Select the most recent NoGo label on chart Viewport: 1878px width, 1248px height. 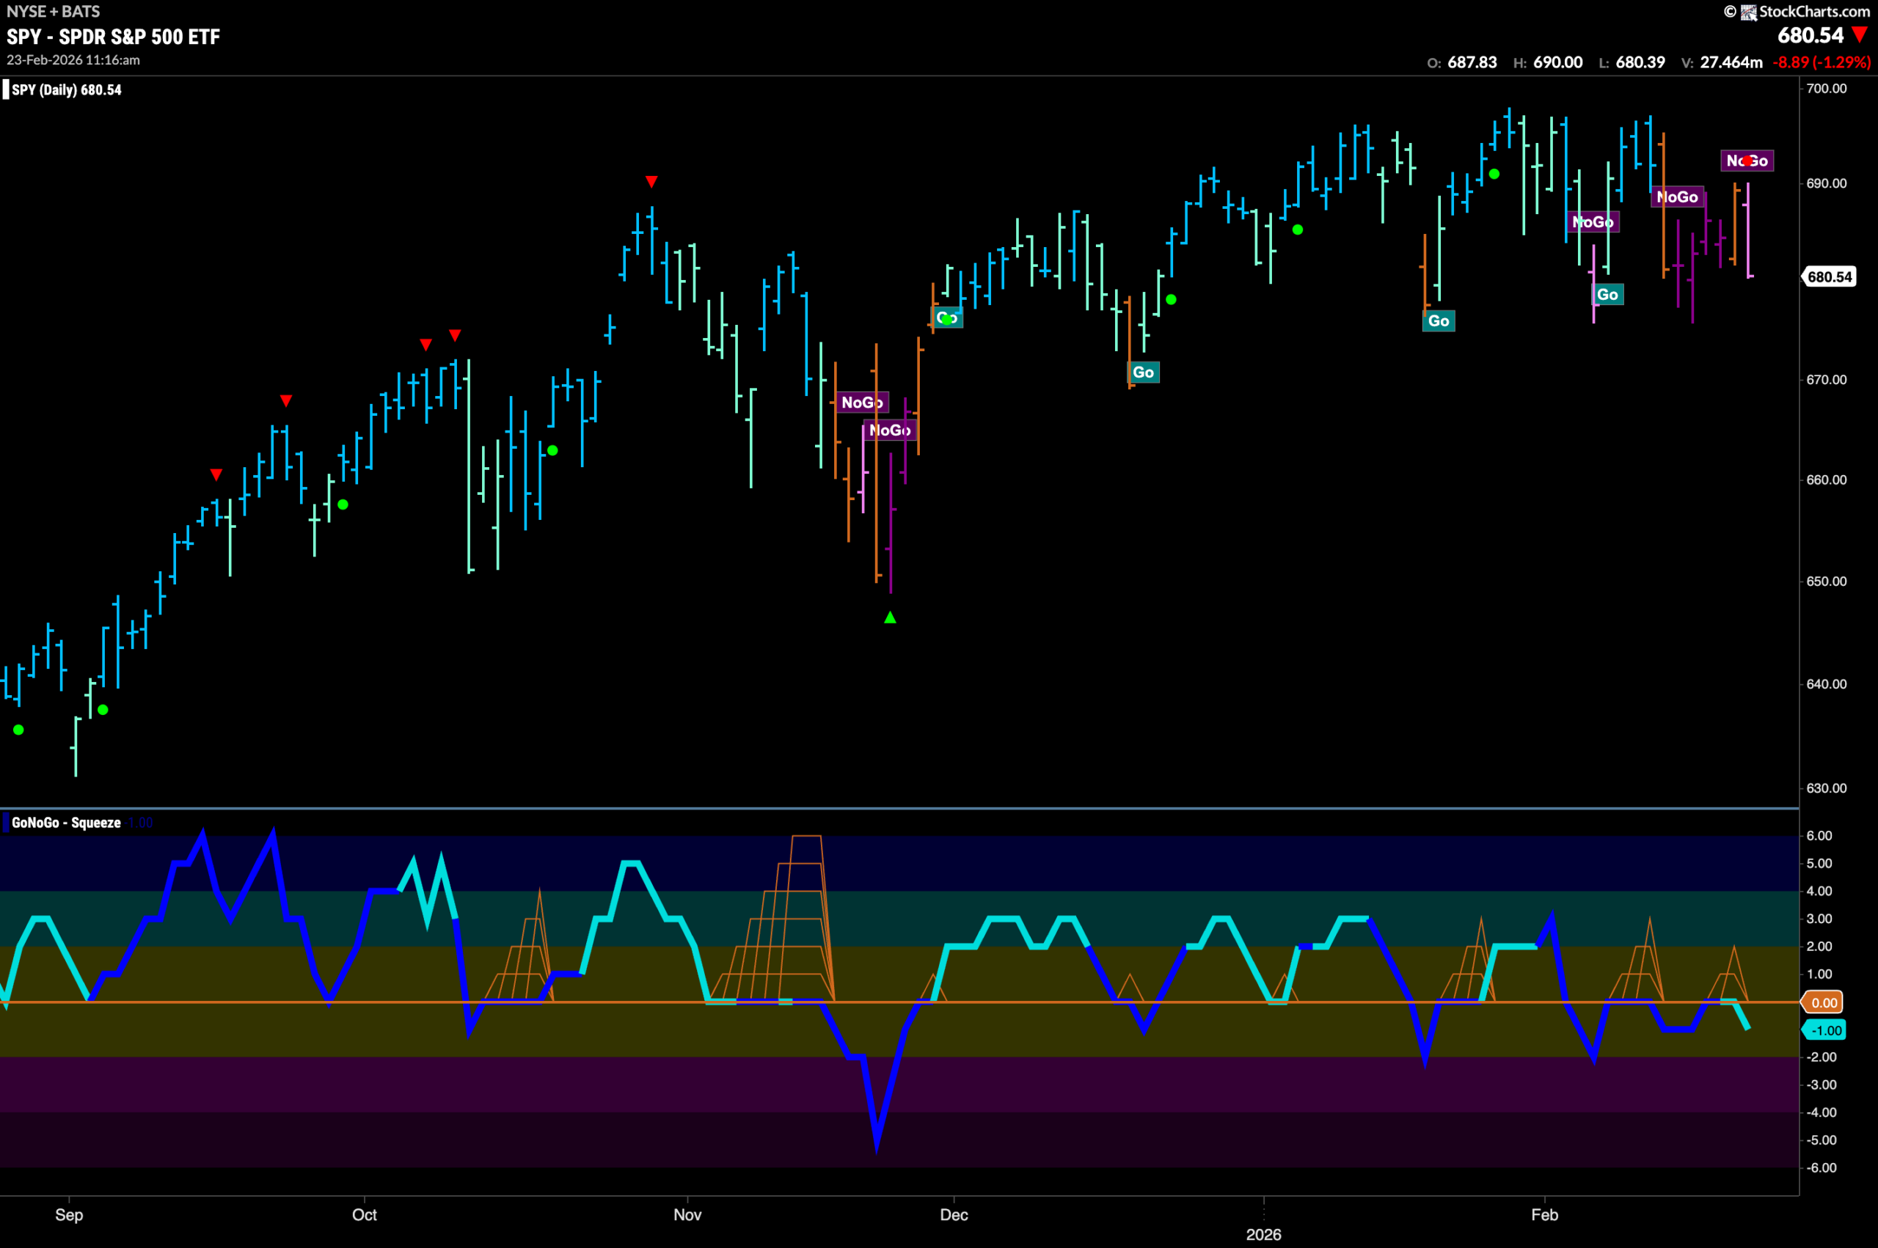(1747, 161)
